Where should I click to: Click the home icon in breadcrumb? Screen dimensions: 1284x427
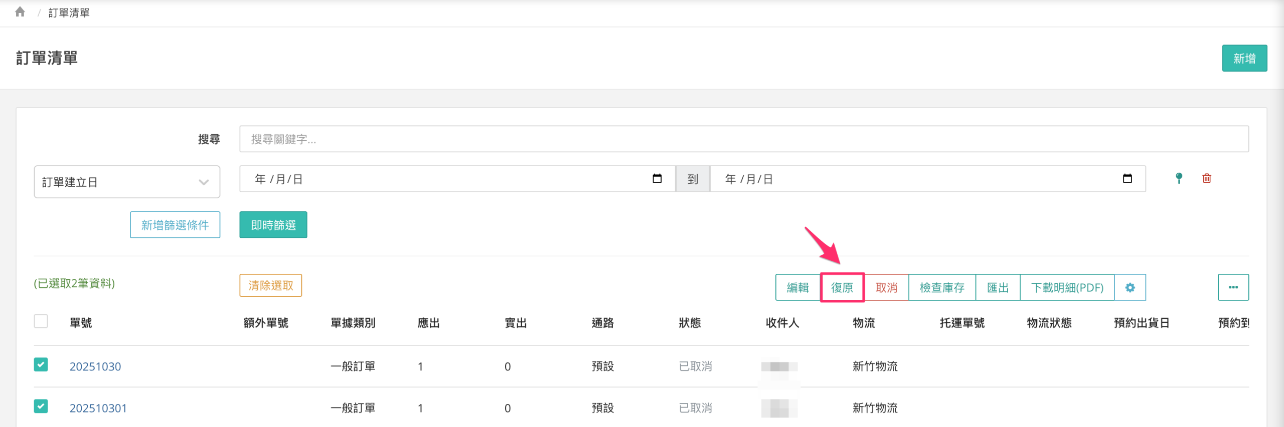pos(20,12)
